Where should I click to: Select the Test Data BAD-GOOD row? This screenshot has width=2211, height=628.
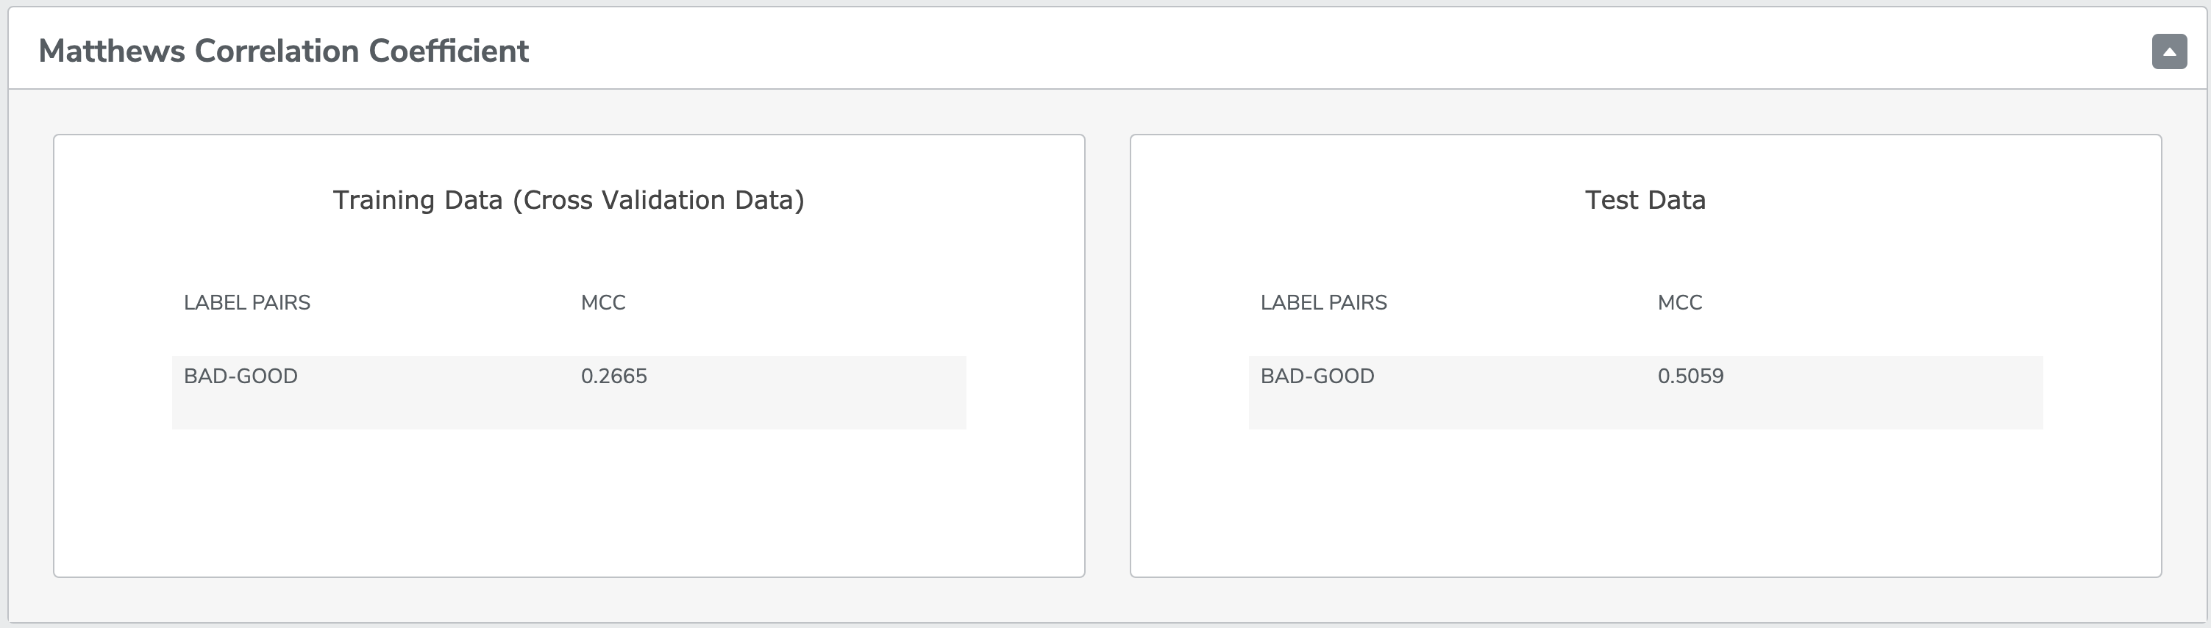[1644, 391]
